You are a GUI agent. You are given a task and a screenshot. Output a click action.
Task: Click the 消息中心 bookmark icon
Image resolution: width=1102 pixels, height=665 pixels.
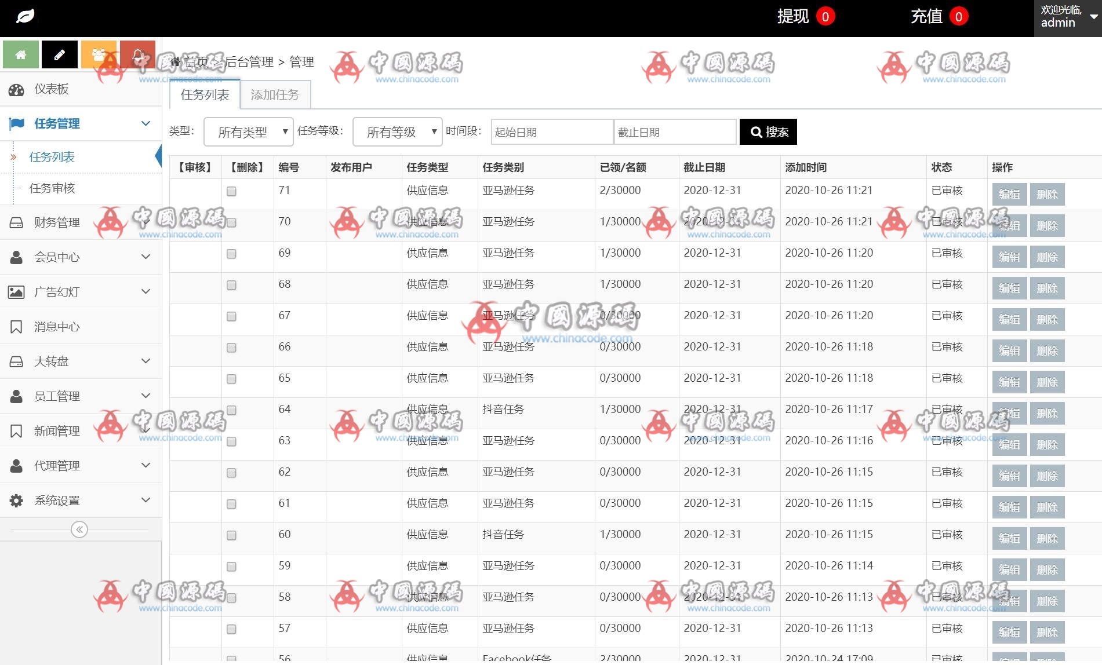[x=16, y=326]
